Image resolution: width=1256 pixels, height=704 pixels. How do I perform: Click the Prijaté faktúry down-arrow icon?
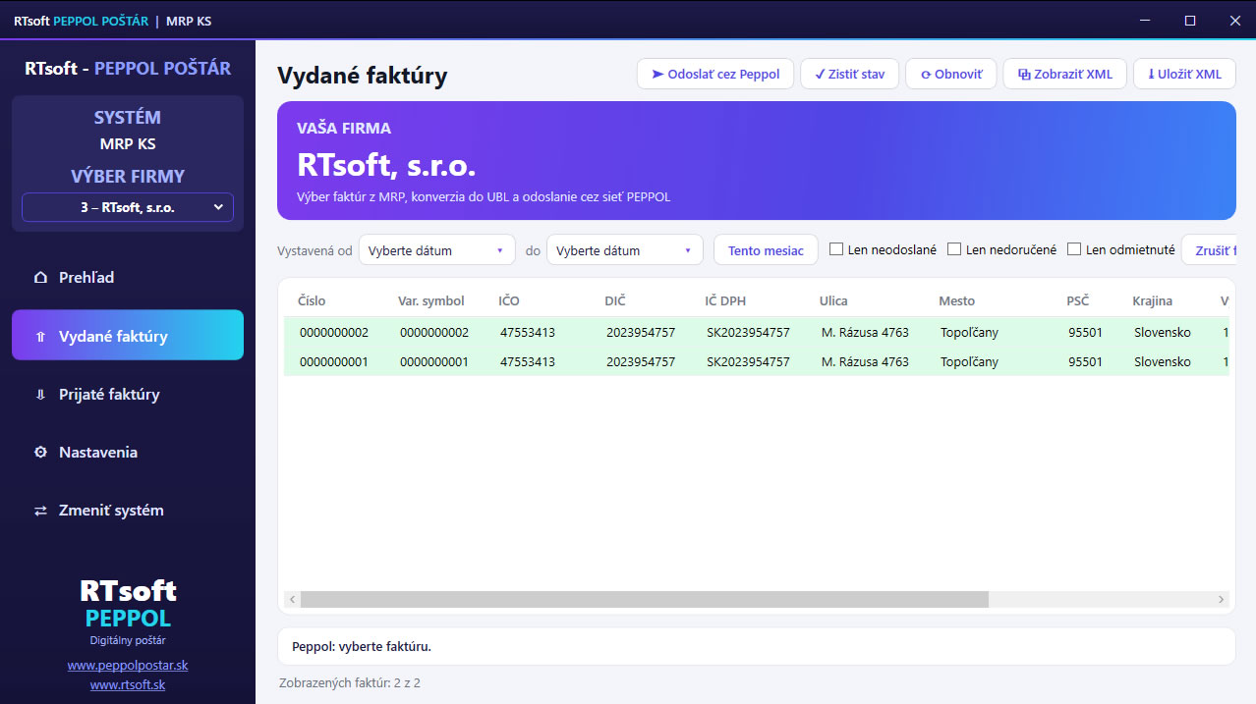pyautogui.click(x=40, y=395)
